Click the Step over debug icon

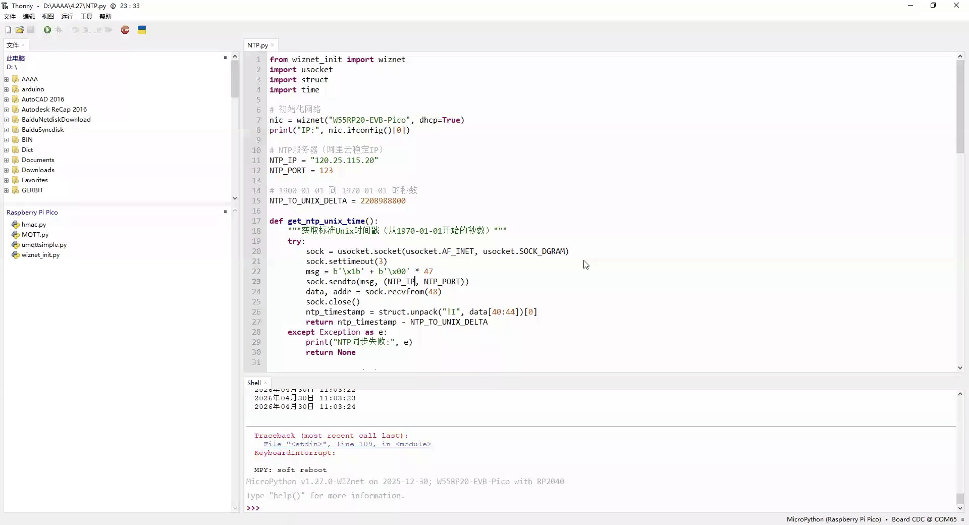[x=75, y=30]
